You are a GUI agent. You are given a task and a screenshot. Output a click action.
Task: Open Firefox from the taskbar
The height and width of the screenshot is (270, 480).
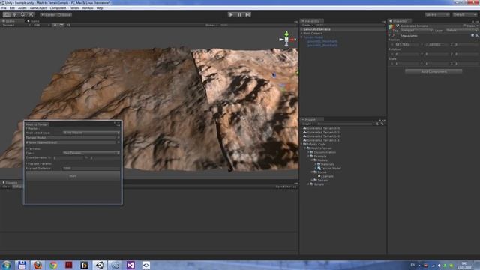pos(37,265)
